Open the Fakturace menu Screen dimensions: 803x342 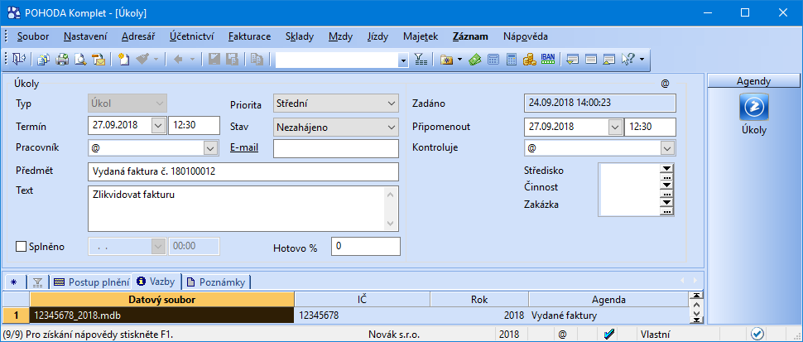[x=250, y=37]
